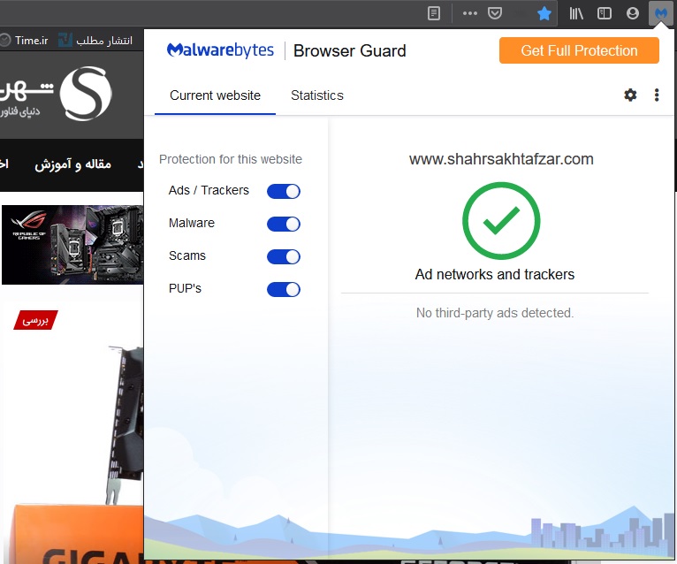This screenshot has width=677, height=564.
Task: Click 'Ad networks and trackers' heading
Action: pos(495,275)
